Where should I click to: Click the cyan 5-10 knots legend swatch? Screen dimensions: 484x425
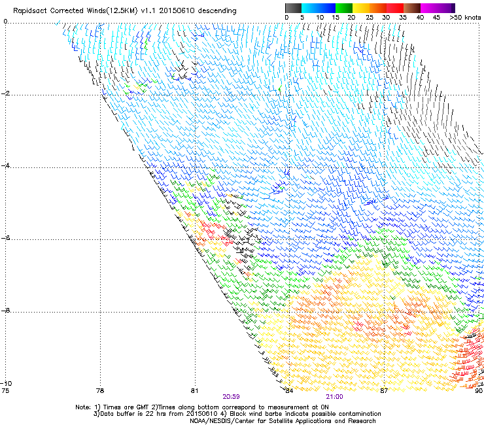pos(310,8)
